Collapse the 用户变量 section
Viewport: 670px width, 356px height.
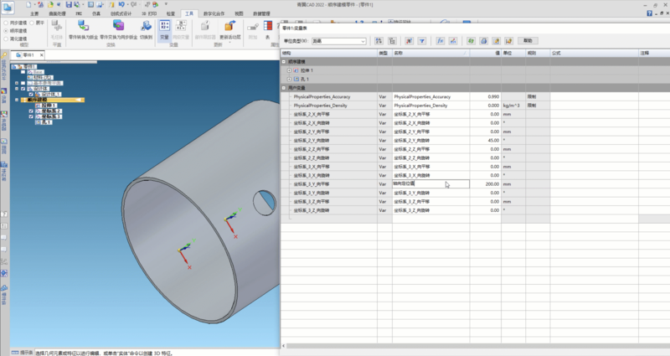283,88
